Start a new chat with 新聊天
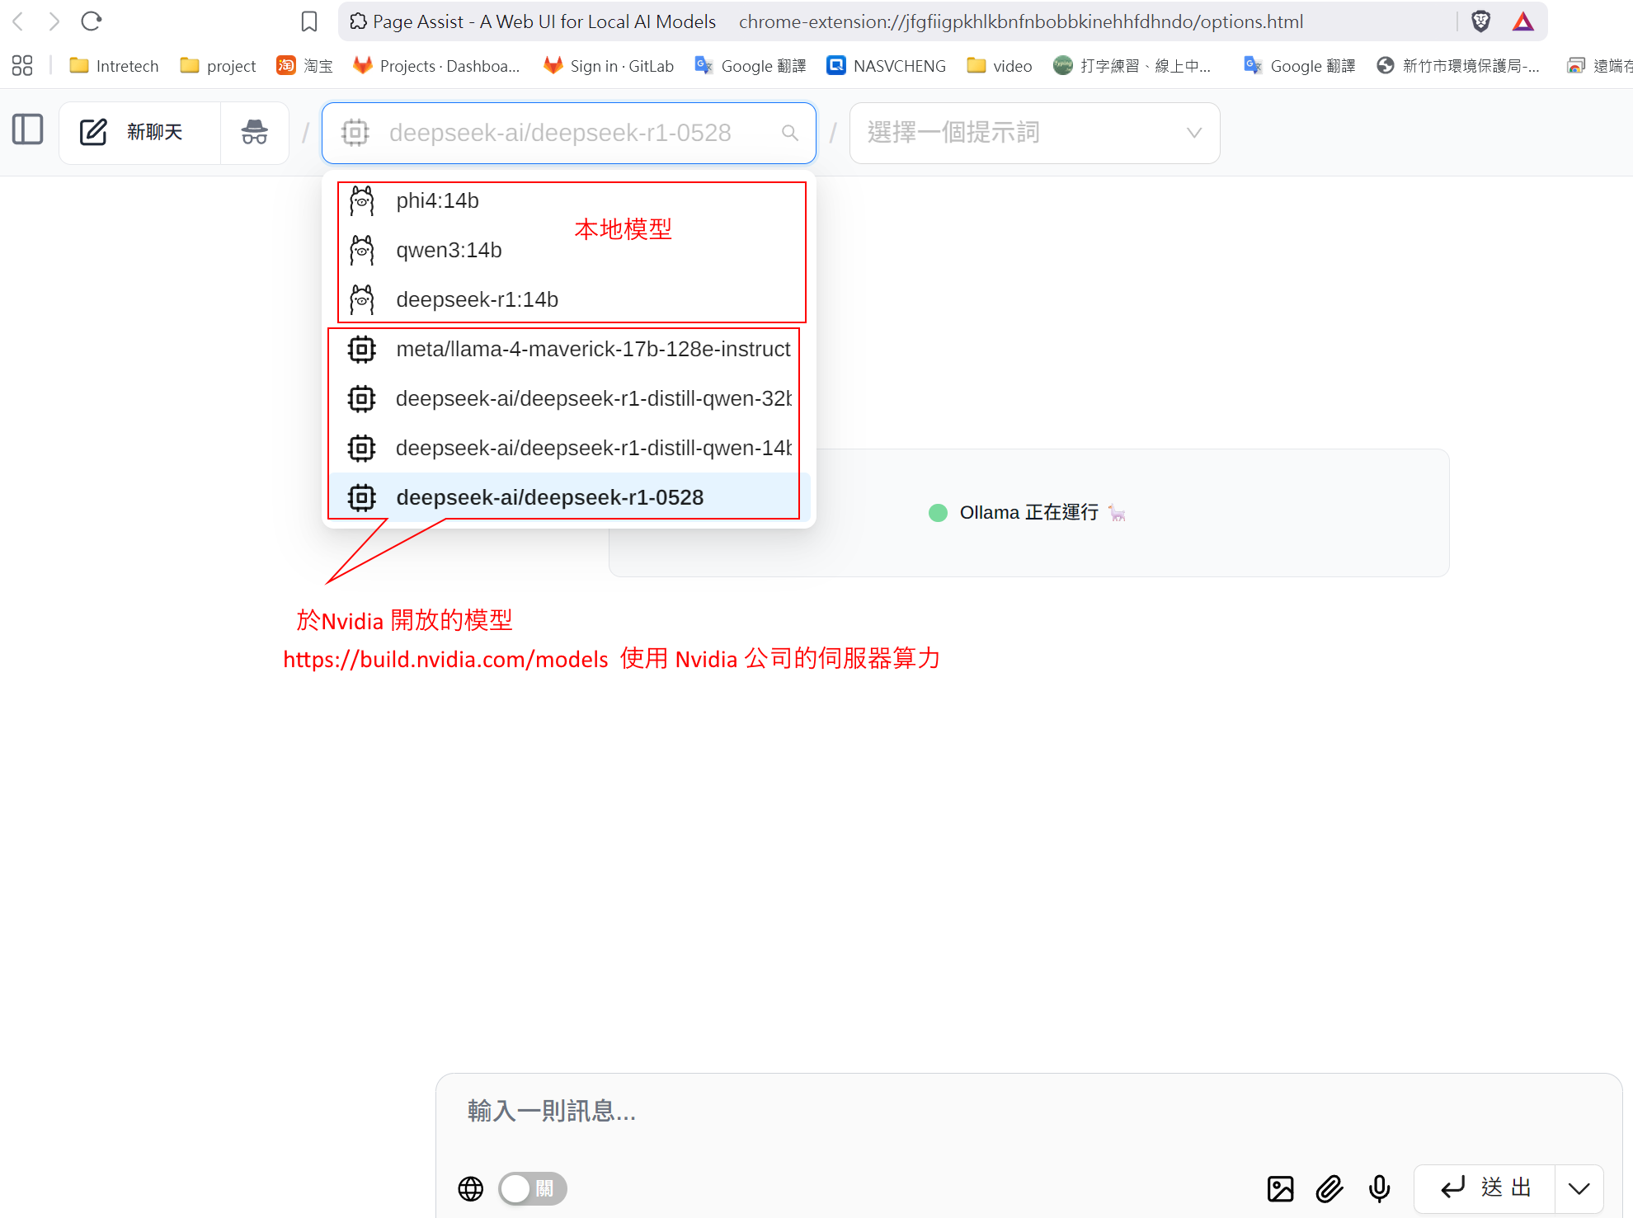Viewport: 1633px width, 1218px height. click(x=139, y=132)
